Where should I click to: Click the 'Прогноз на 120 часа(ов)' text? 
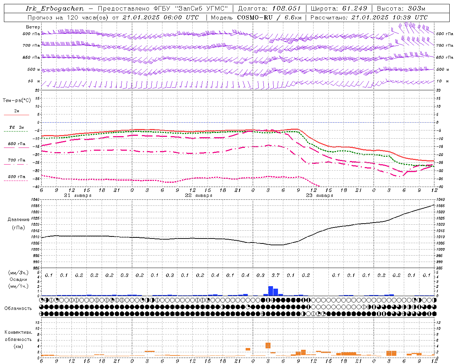(68, 17)
